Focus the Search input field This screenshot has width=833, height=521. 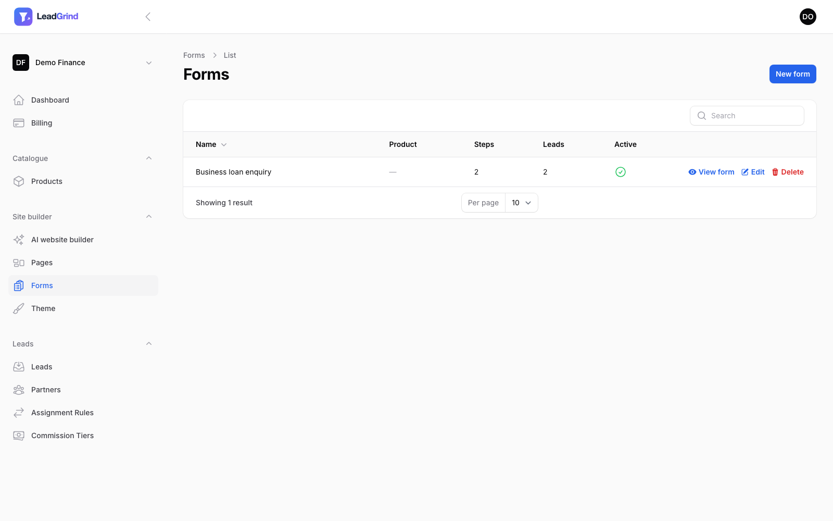point(747,116)
